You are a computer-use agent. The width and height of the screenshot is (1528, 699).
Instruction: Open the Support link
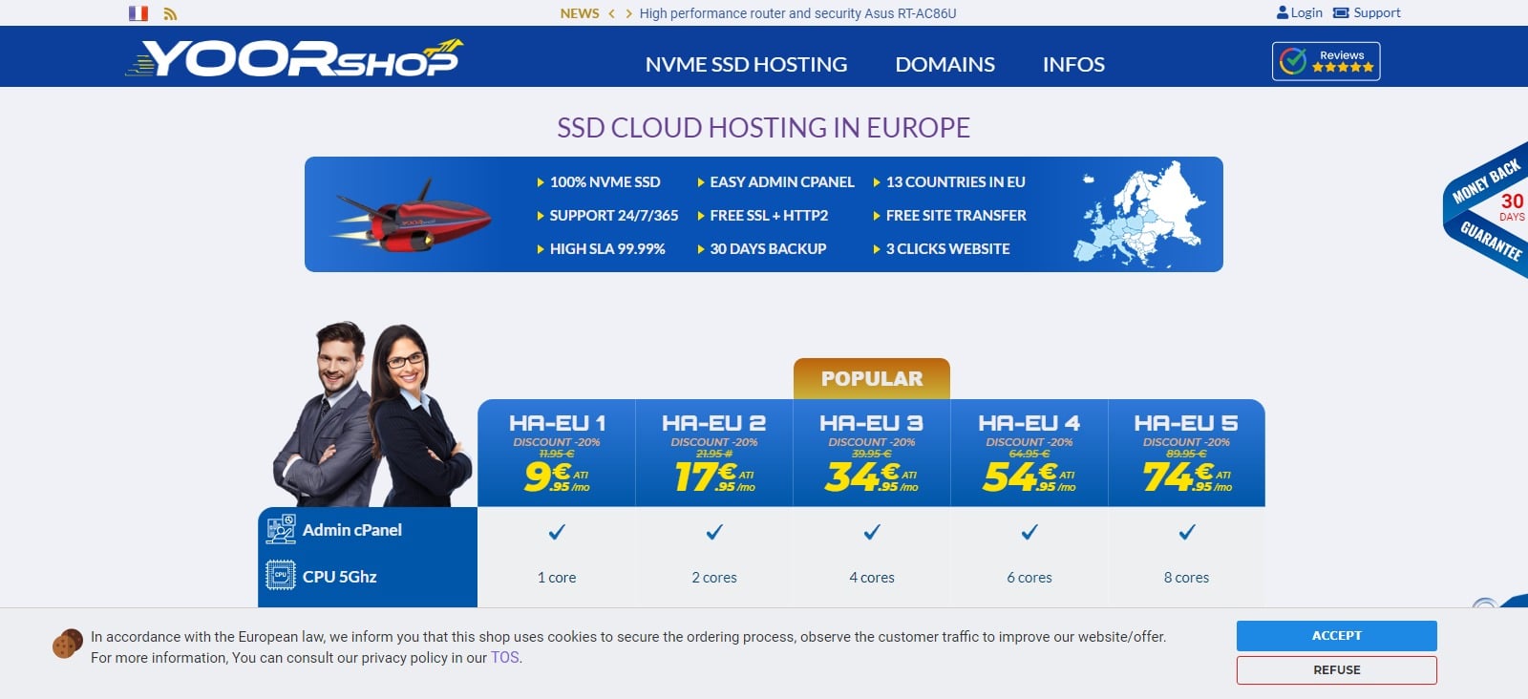[x=1367, y=12]
